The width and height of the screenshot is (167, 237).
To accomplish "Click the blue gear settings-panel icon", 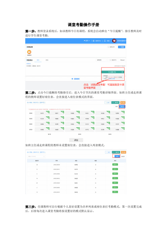I will coord(72,79).
